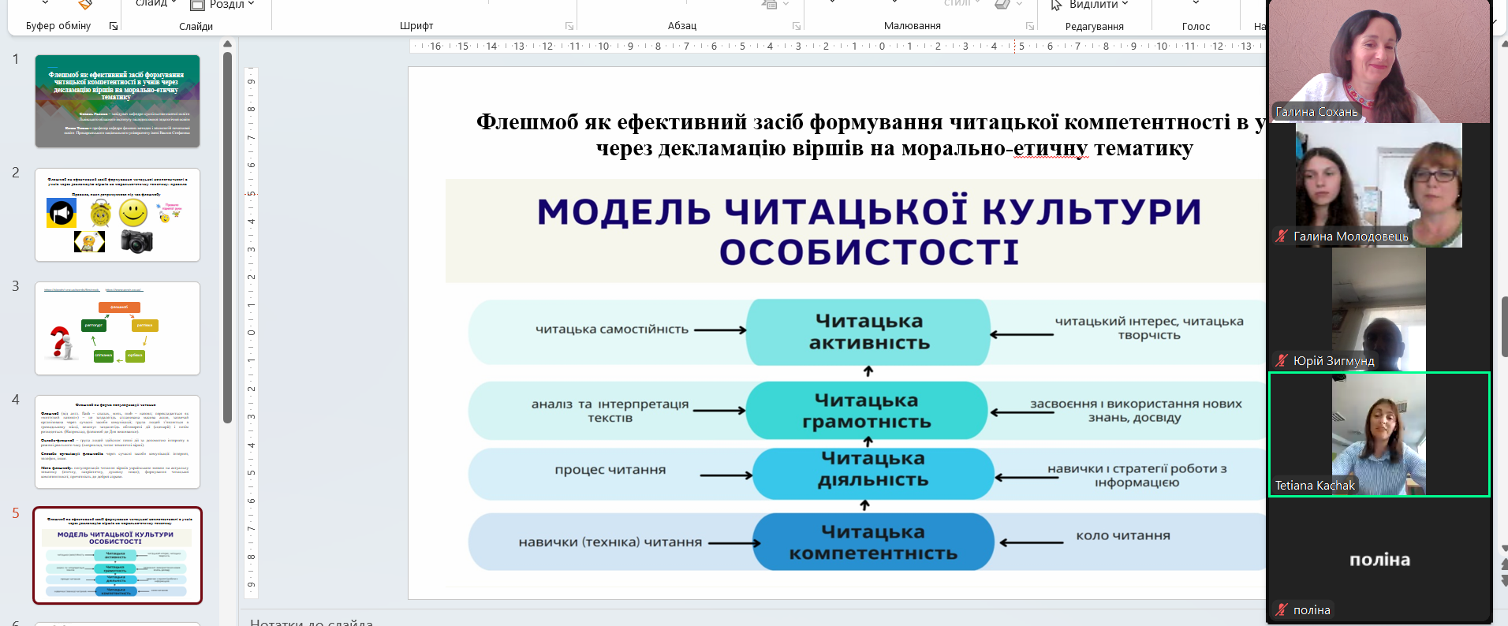
Task: Click the muted mic icon for поліна
Action: coord(1281,609)
